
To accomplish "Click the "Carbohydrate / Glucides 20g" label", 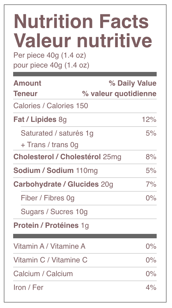I will click(x=63, y=184).
